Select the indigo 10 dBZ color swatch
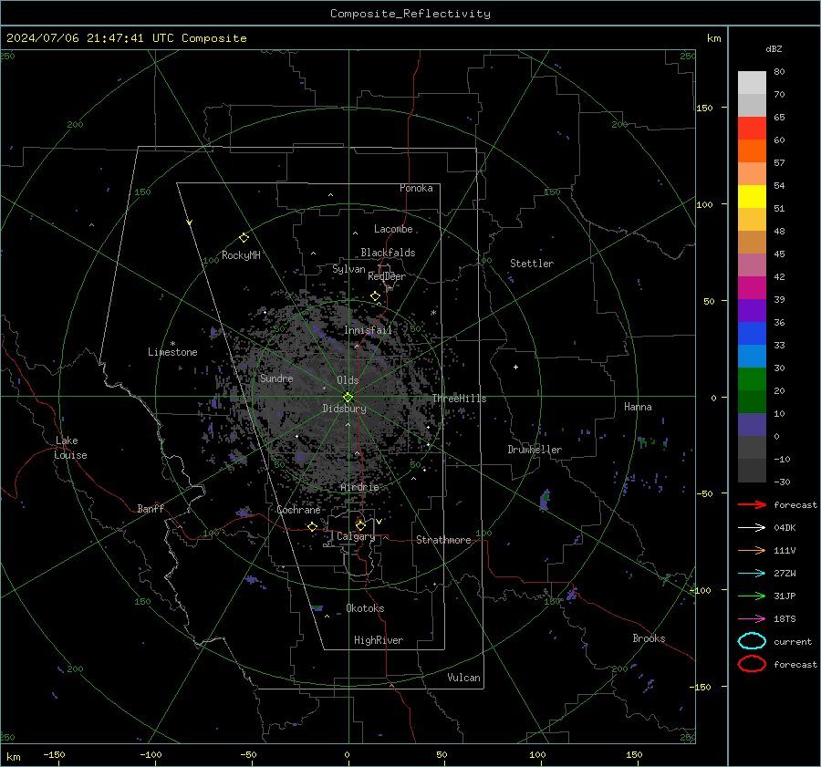The image size is (821, 767). (752, 424)
